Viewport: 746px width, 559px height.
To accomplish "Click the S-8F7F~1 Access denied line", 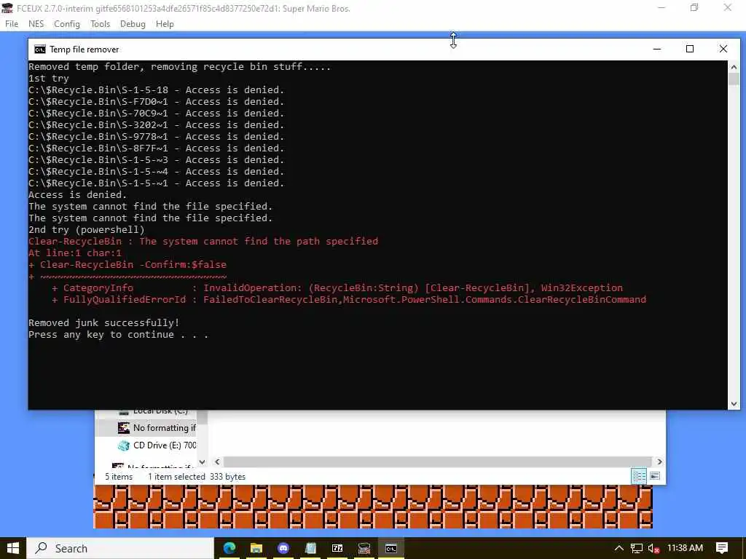I will click(156, 148).
